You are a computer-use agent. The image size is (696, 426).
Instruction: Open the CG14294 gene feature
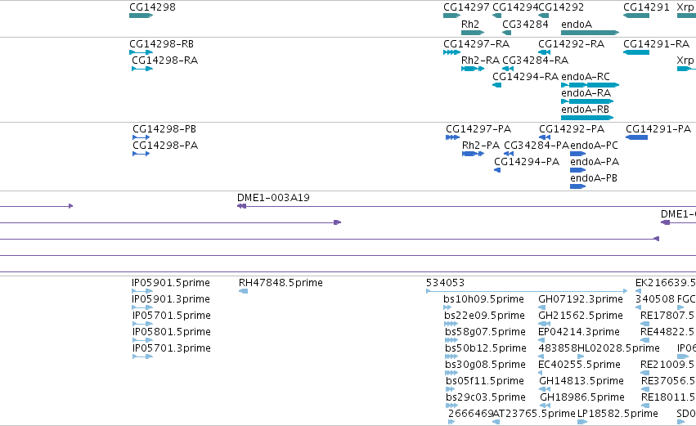496,16
